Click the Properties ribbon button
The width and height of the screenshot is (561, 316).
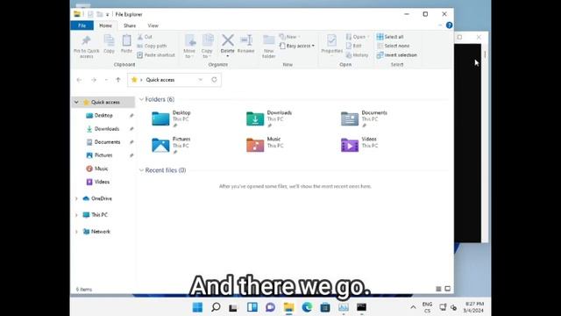(x=331, y=45)
